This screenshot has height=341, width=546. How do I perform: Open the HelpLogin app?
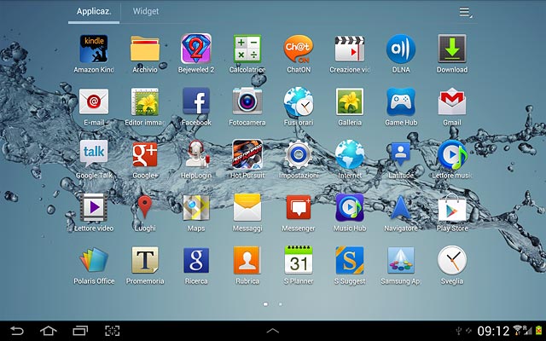196,154
